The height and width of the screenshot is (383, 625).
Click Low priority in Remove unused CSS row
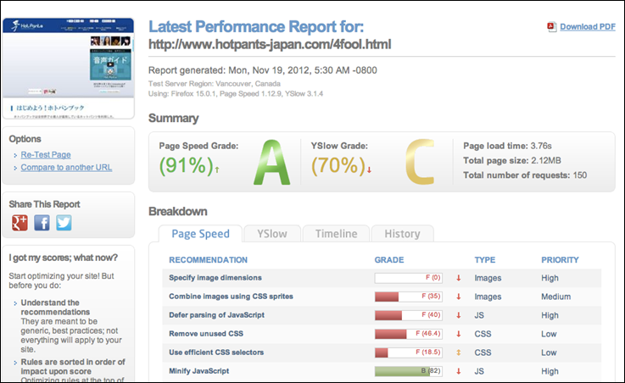[549, 334]
